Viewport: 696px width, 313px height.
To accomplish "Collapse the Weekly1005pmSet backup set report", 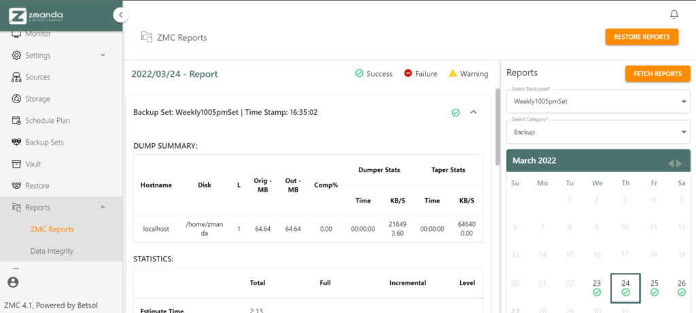I will tap(474, 112).
